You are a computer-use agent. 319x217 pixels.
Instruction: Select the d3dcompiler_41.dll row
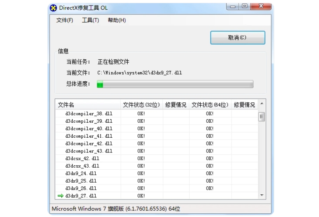[x=157, y=136]
